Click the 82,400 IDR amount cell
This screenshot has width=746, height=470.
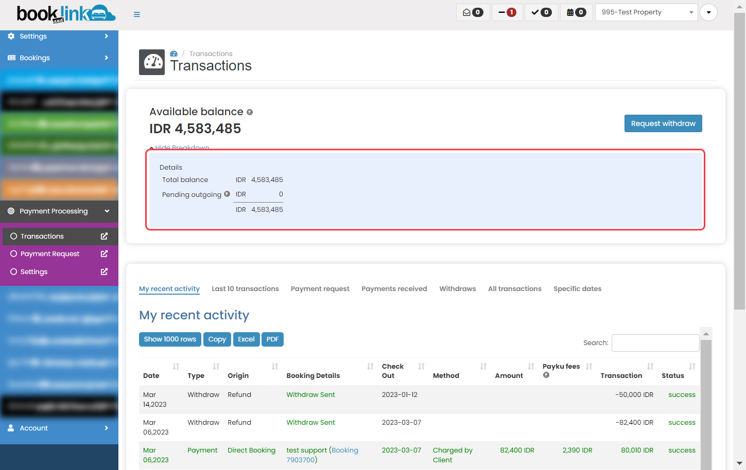[517, 450]
